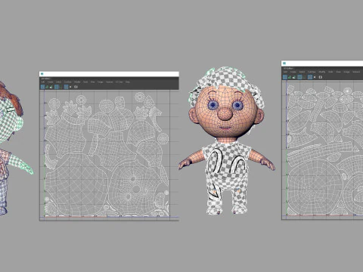This screenshot has height=272, width=363.
Task: Open the Modify menu in left UV Editor
Action: (77, 82)
